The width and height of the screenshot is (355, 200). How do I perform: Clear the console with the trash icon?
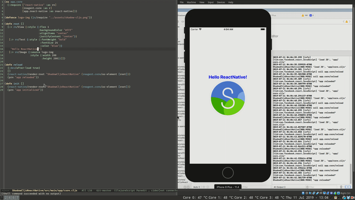[x=341, y=187]
